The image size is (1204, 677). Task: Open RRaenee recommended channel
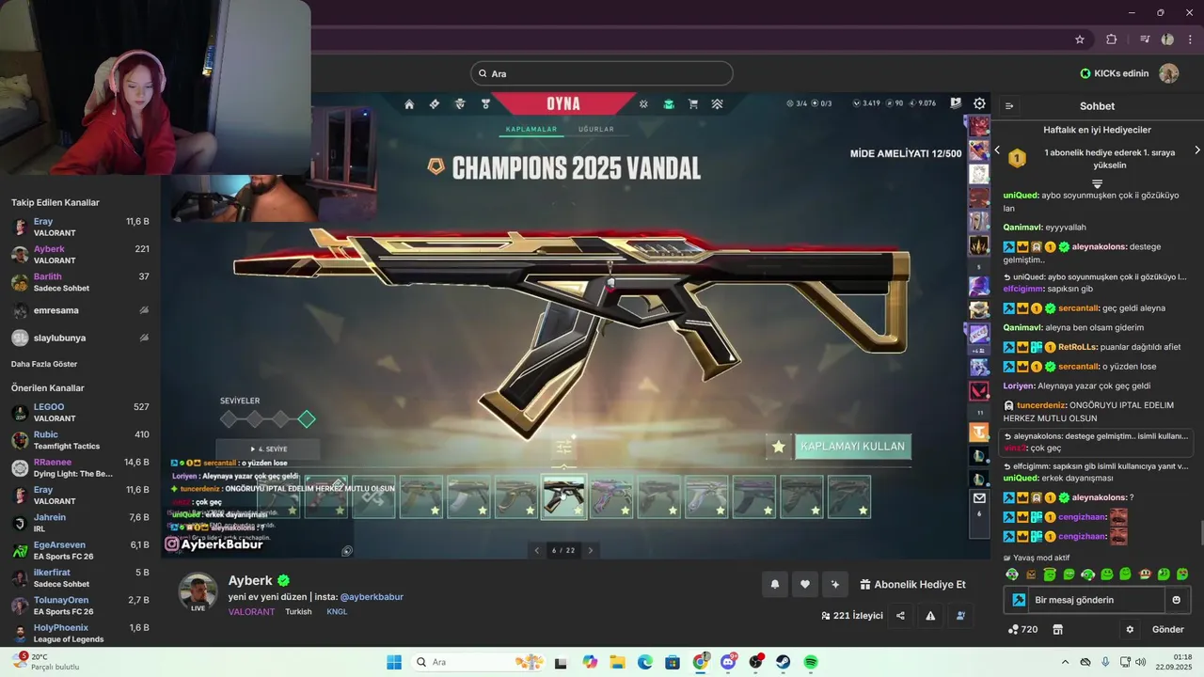[80, 467]
